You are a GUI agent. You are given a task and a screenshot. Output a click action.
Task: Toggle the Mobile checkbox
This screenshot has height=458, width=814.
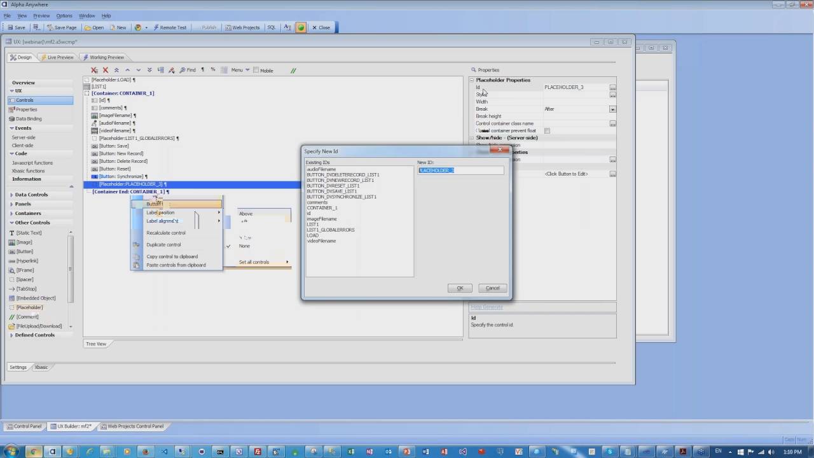point(256,70)
